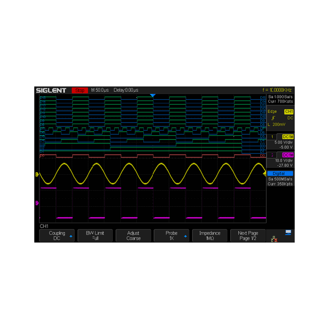Click the computer remote-control icon
Screen dimensions: 329x329
(x=288, y=232)
